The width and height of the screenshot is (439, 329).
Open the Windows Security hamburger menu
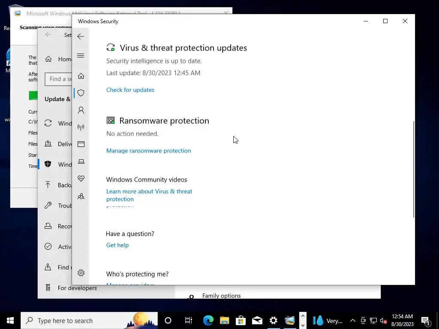[81, 55]
